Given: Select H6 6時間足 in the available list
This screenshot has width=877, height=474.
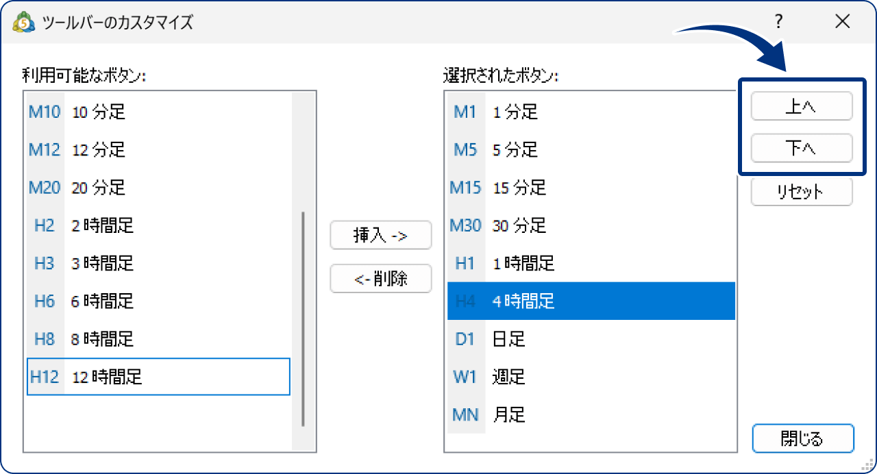Looking at the screenshot, I should [158, 301].
